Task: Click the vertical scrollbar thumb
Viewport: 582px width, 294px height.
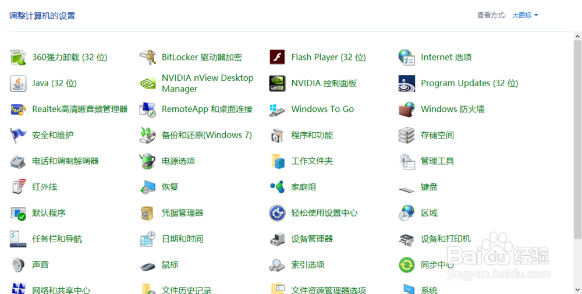Action: click(577, 140)
